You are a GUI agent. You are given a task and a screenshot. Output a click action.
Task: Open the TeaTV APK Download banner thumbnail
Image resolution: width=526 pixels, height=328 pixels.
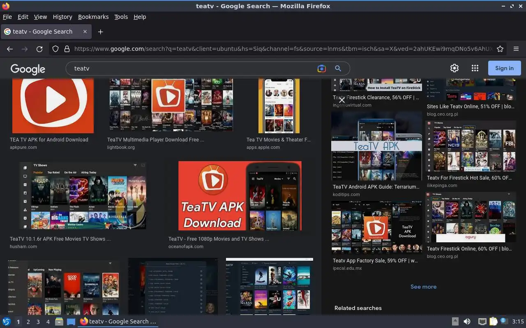pos(240,196)
